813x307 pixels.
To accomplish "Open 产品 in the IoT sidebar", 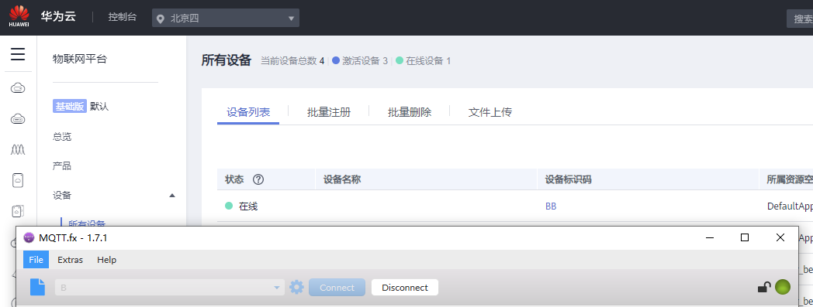I will [62, 166].
